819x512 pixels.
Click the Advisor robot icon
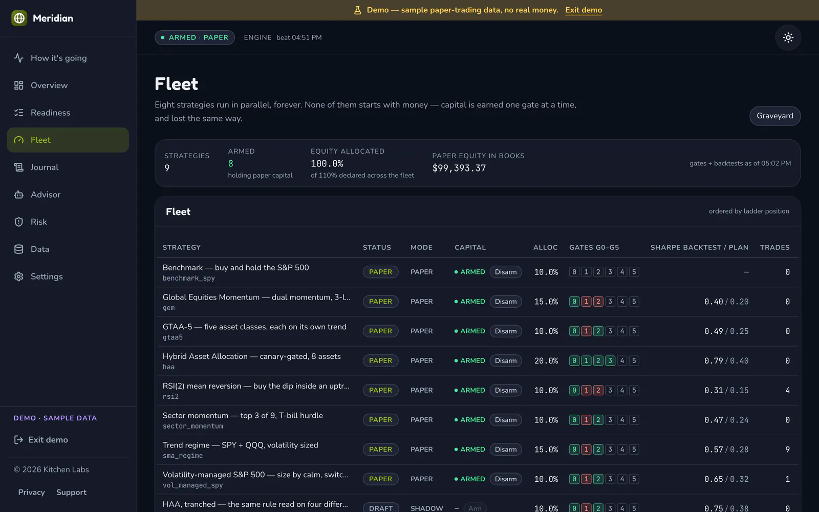click(19, 195)
